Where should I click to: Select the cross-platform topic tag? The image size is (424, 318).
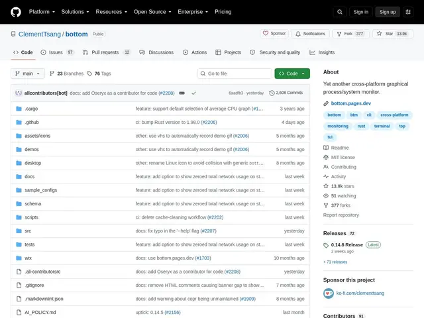394,115
